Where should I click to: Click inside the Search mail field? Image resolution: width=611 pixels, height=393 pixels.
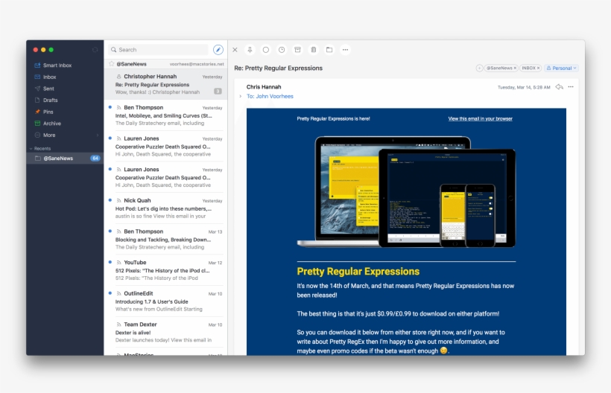click(x=158, y=50)
